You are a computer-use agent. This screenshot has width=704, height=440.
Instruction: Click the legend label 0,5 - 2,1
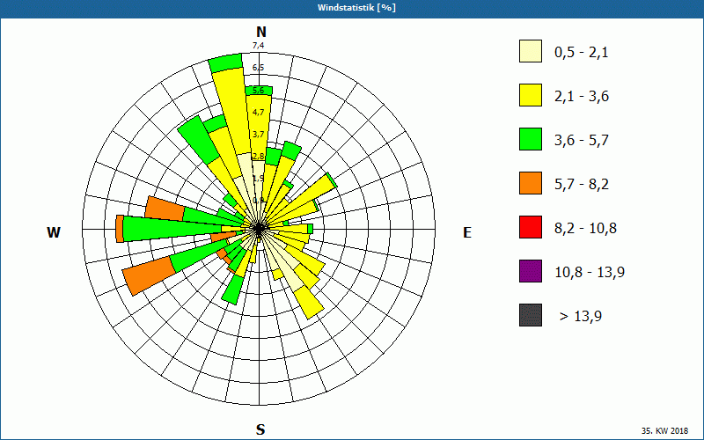click(x=581, y=53)
